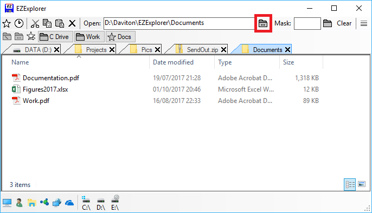The height and width of the screenshot is (213, 372).
Task: Open the hamburger menu icon
Action: pos(364,23)
